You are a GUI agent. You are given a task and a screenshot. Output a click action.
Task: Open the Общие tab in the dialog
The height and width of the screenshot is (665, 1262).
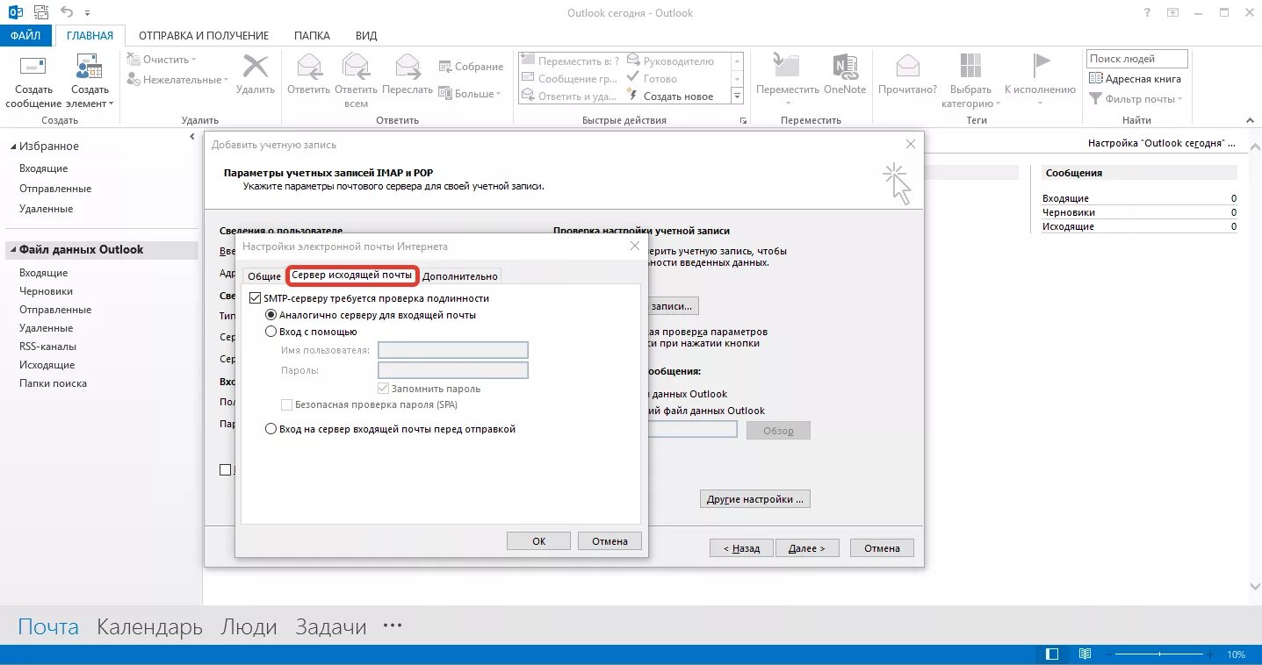(264, 276)
